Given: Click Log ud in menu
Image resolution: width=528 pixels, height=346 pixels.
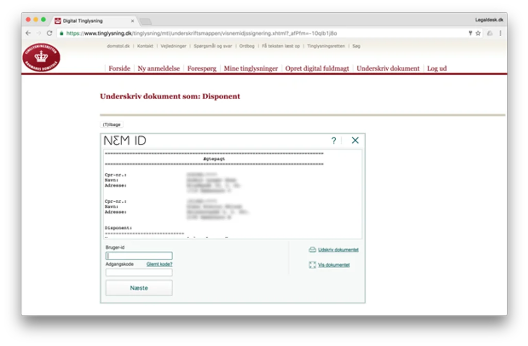Looking at the screenshot, I should (437, 69).
